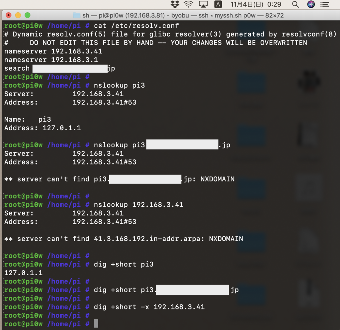This screenshot has height=330, width=340.
Task: Click the 'search' keyword in resolv.conf output
Action: click(x=17, y=68)
